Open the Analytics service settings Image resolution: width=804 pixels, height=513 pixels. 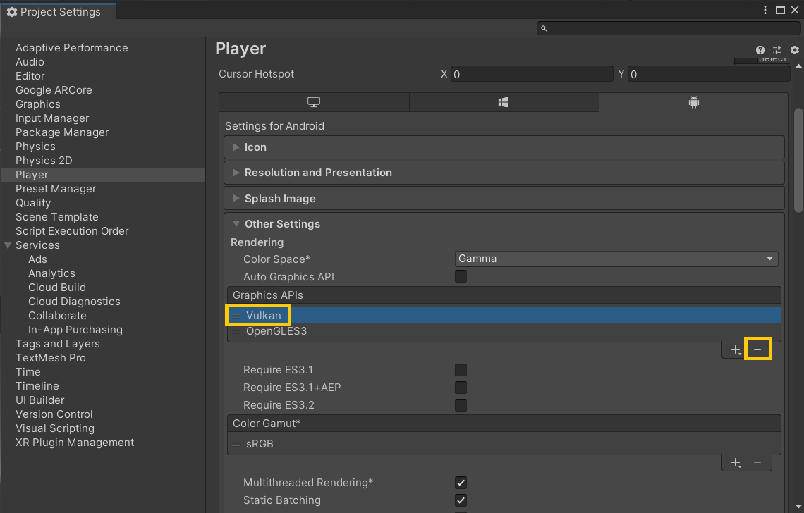tap(51, 273)
